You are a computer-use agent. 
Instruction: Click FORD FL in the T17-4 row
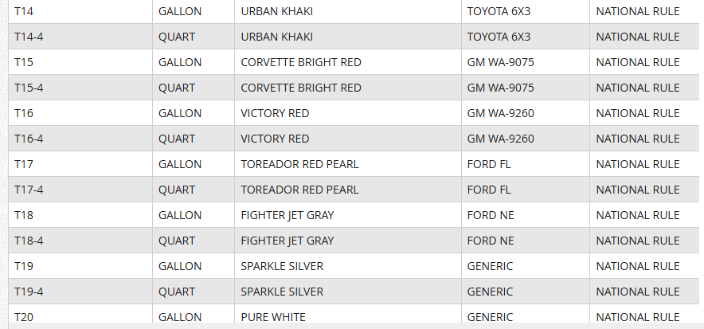488,190
